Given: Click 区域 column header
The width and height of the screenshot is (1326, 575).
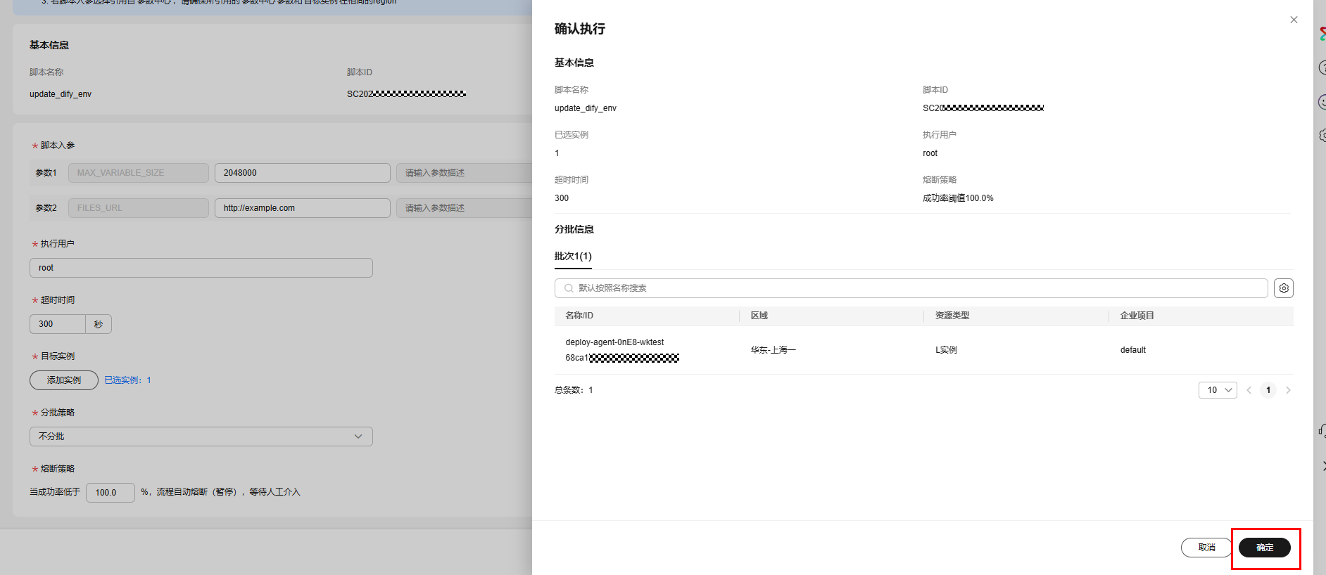Looking at the screenshot, I should coord(759,316).
